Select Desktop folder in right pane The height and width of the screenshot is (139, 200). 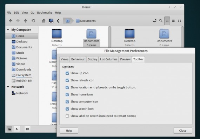[130, 38]
